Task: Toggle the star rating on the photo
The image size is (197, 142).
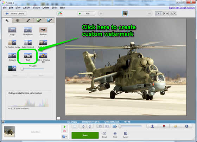Action: [75, 126]
